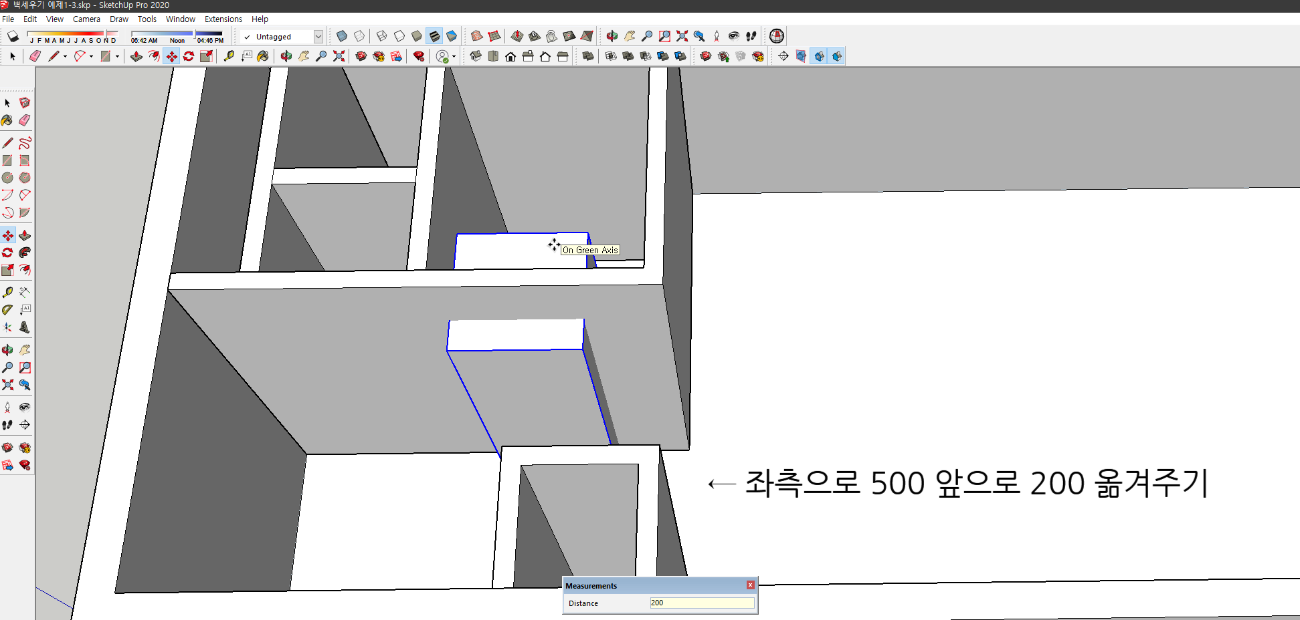
Task: Click the Add Location globe icon
Action: pos(777,36)
